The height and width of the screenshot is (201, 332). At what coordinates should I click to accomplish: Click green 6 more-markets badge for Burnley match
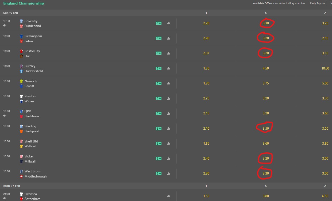[159, 68]
